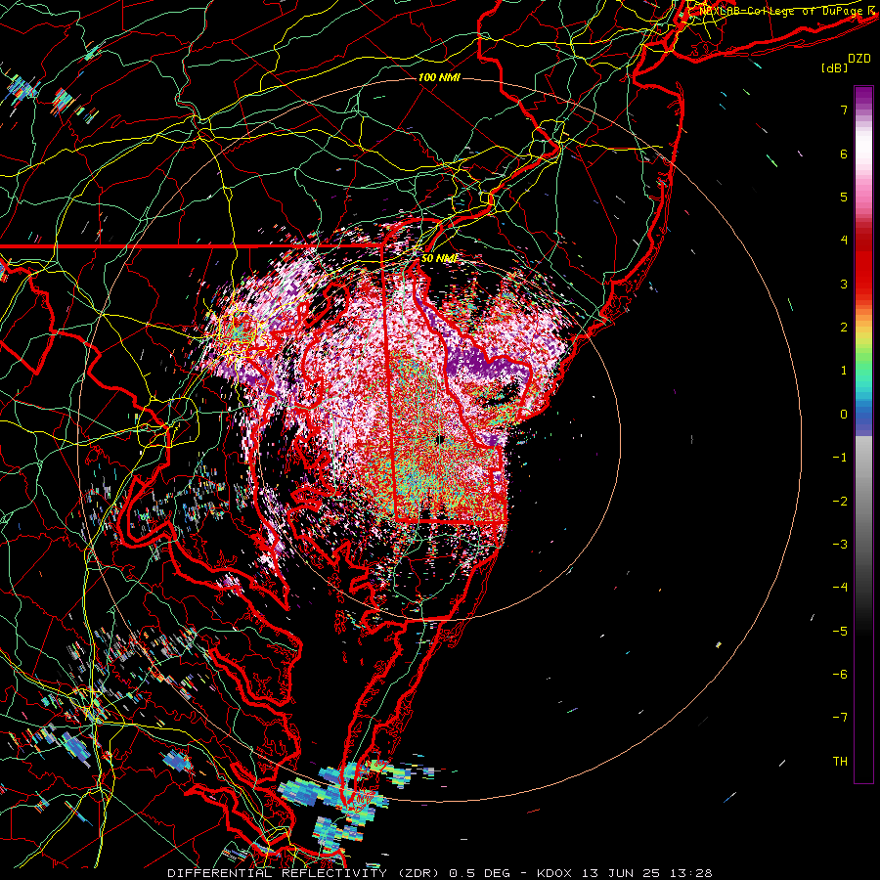Click the '-1' value on the color scale

840,458
